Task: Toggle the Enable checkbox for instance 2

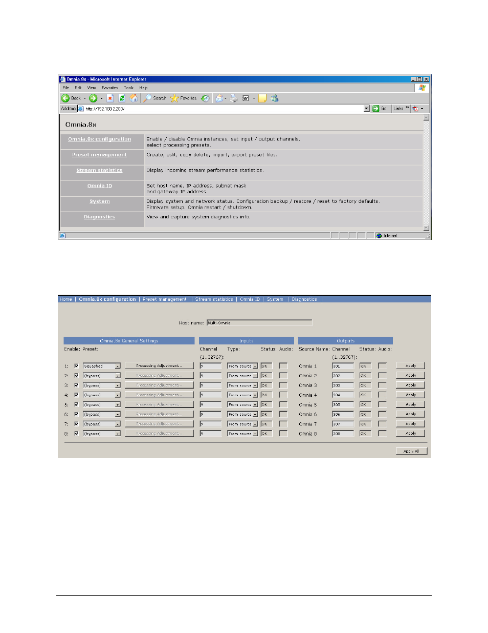Action: pyautogui.click(x=76, y=376)
